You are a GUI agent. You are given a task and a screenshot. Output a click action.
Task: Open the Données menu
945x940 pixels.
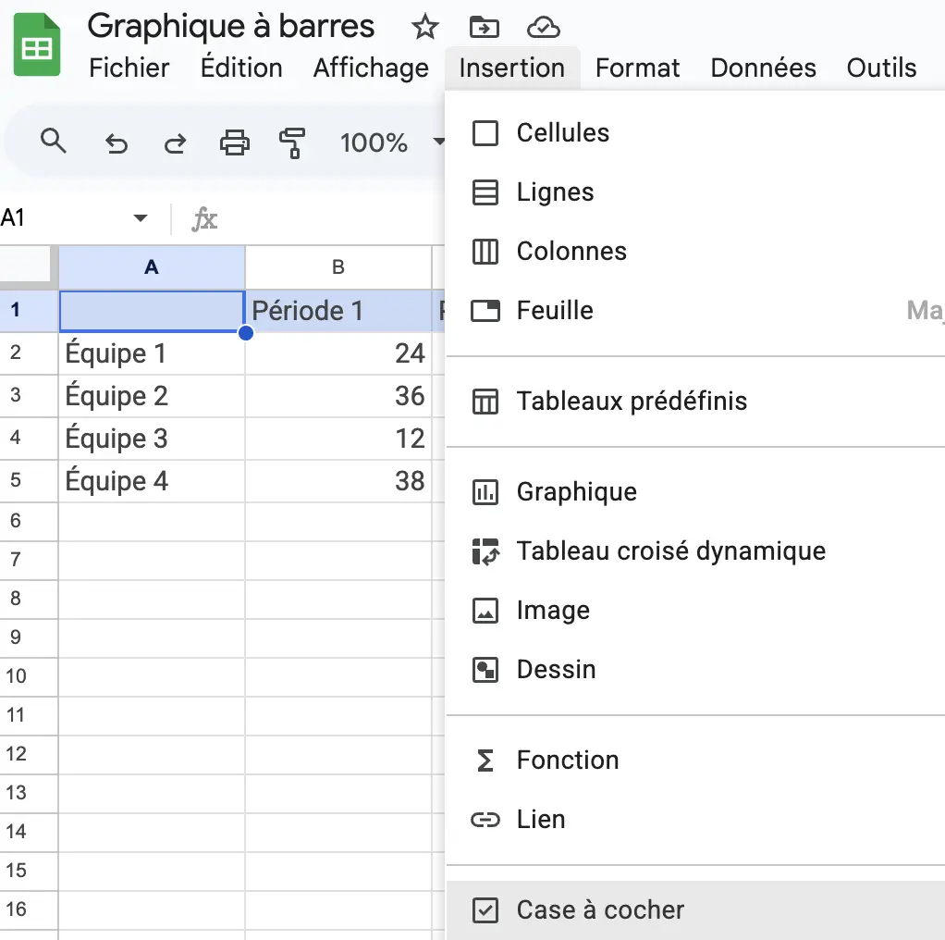tap(763, 68)
